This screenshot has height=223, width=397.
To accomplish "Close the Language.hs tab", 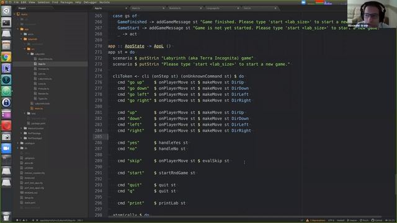I will click(238, 8).
